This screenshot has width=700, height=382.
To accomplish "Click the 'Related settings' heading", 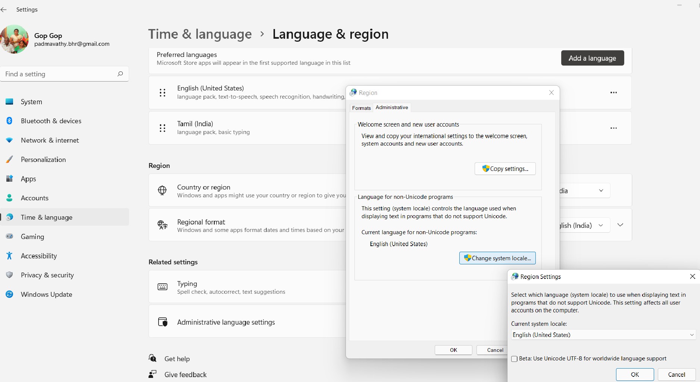I will 173,262.
